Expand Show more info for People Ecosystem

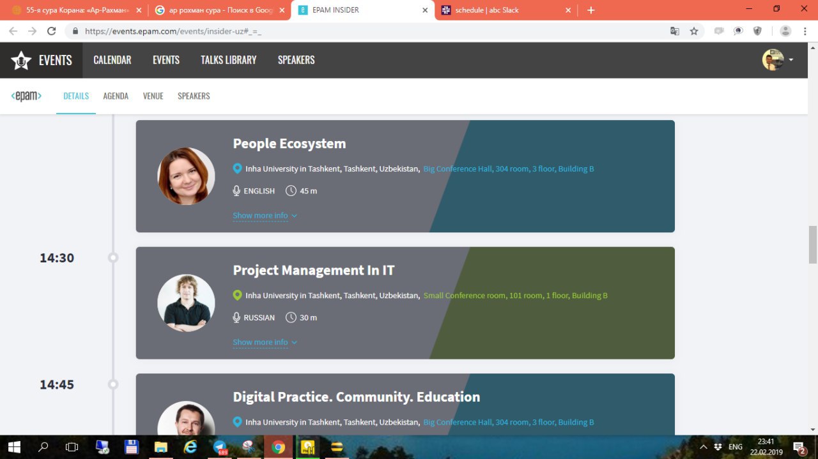(265, 216)
